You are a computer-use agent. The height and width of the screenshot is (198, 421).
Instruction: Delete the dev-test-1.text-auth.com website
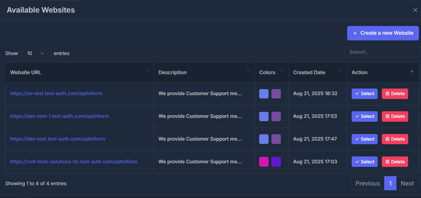pos(395,116)
